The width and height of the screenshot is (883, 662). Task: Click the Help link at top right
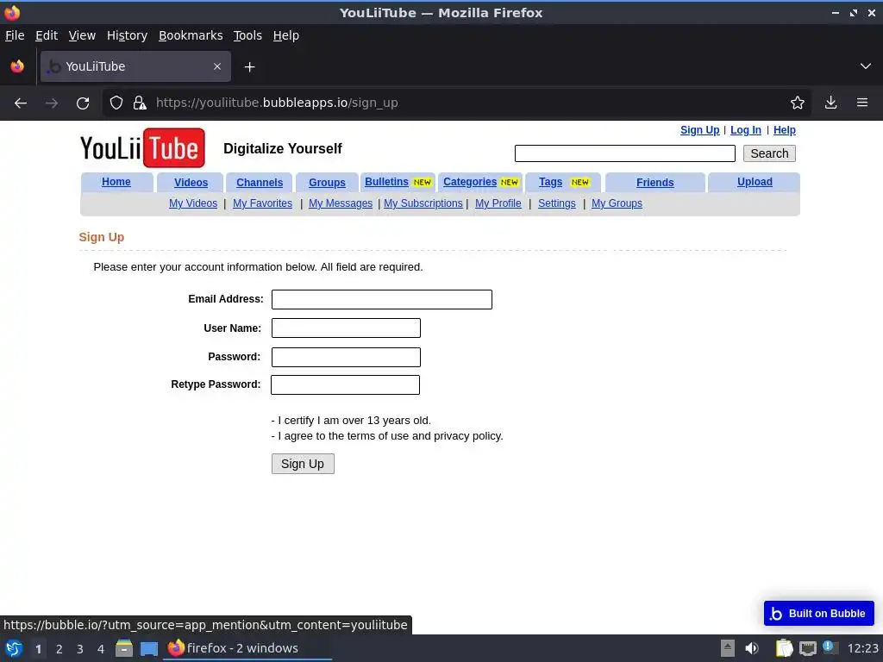[x=785, y=130]
